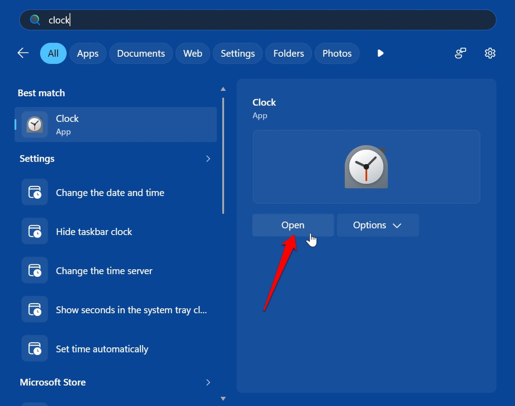515x406 pixels.
Task: Switch to the Folders filter
Action: (288, 54)
